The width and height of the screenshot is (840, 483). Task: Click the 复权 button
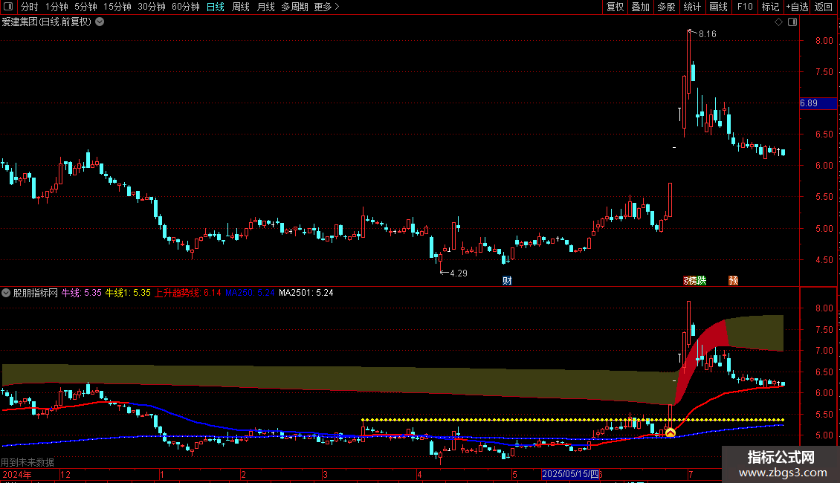pyautogui.click(x=615, y=7)
